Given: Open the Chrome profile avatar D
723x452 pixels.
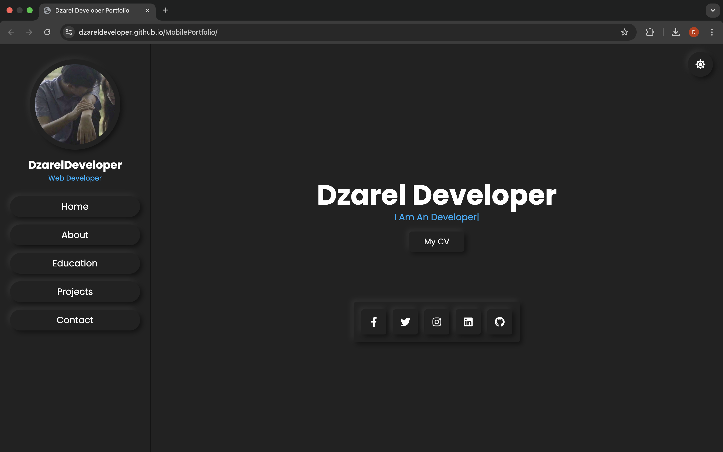Looking at the screenshot, I should (x=693, y=32).
